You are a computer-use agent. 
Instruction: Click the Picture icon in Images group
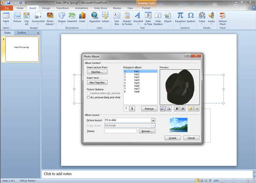point(17,17)
